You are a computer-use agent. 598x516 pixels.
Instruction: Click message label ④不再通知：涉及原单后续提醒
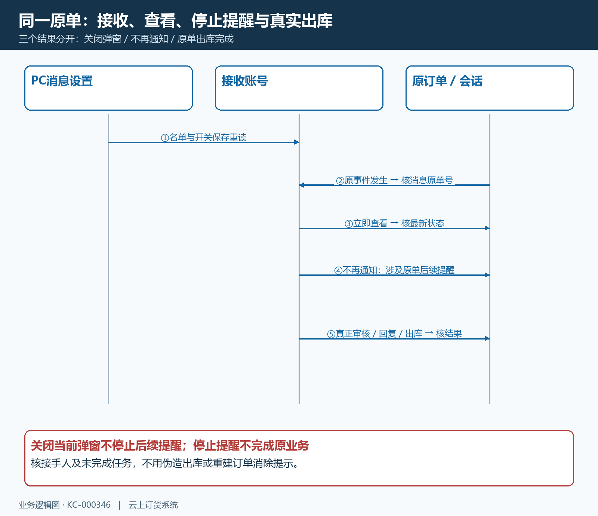394,270
